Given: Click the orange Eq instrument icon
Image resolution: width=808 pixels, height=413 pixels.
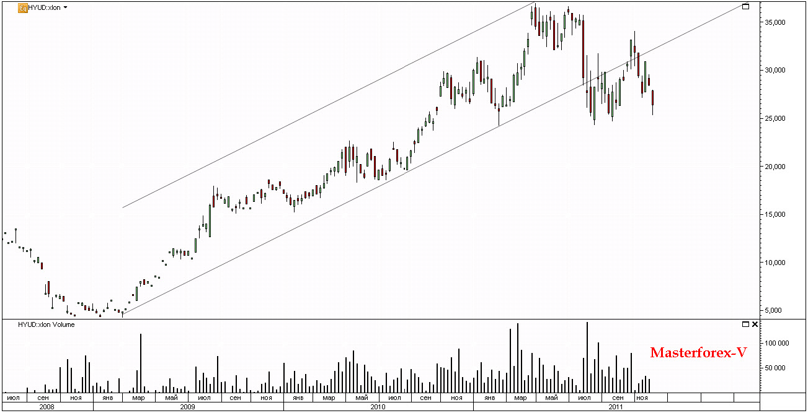Looking at the screenshot, I should [23, 8].
